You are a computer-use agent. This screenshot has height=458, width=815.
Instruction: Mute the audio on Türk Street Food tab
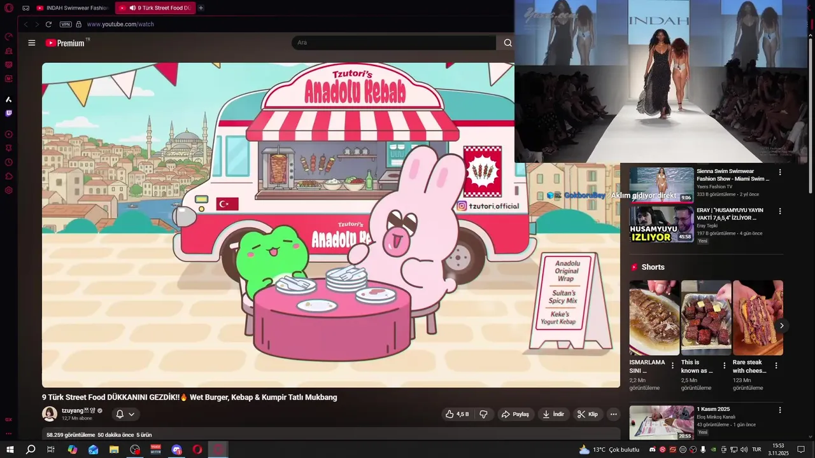coord(132,8)
